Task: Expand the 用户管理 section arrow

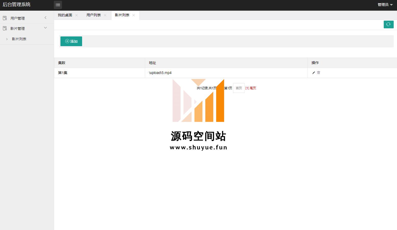Action: 45,18
